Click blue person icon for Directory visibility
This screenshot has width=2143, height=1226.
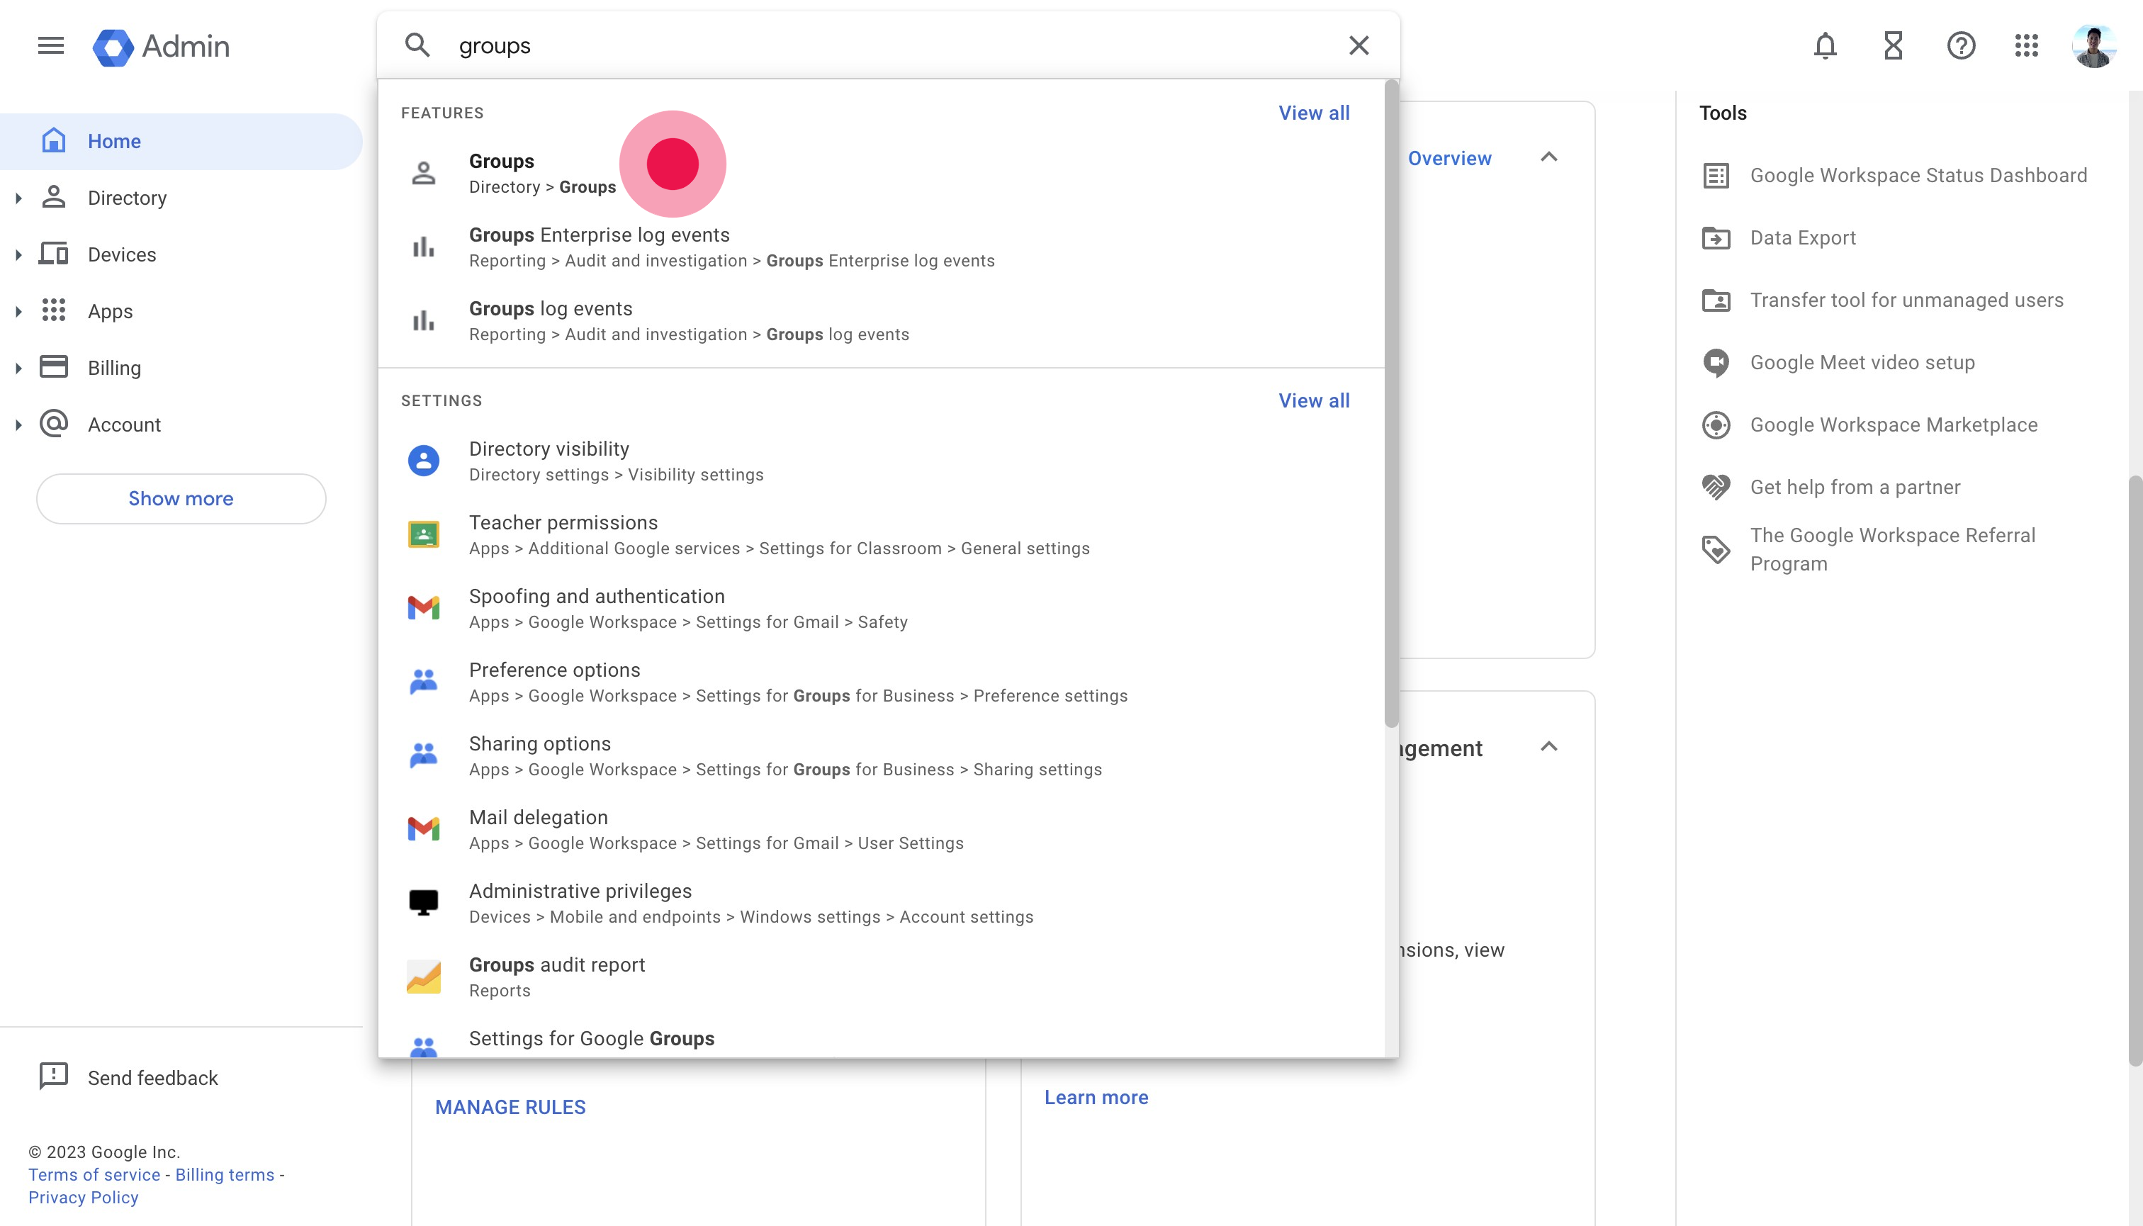click(x=424, y=461)
